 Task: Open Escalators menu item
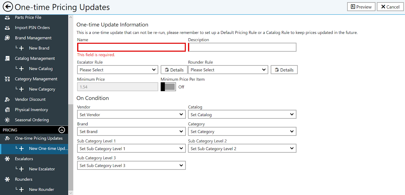[x=24, y=159]
